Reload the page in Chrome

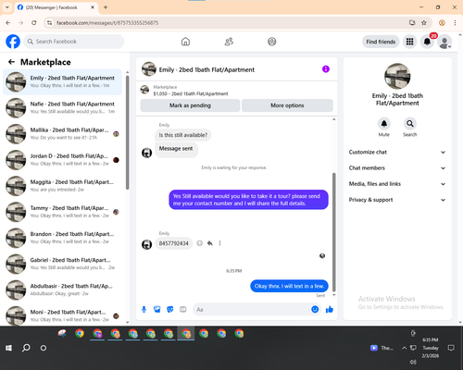point(34,23)
